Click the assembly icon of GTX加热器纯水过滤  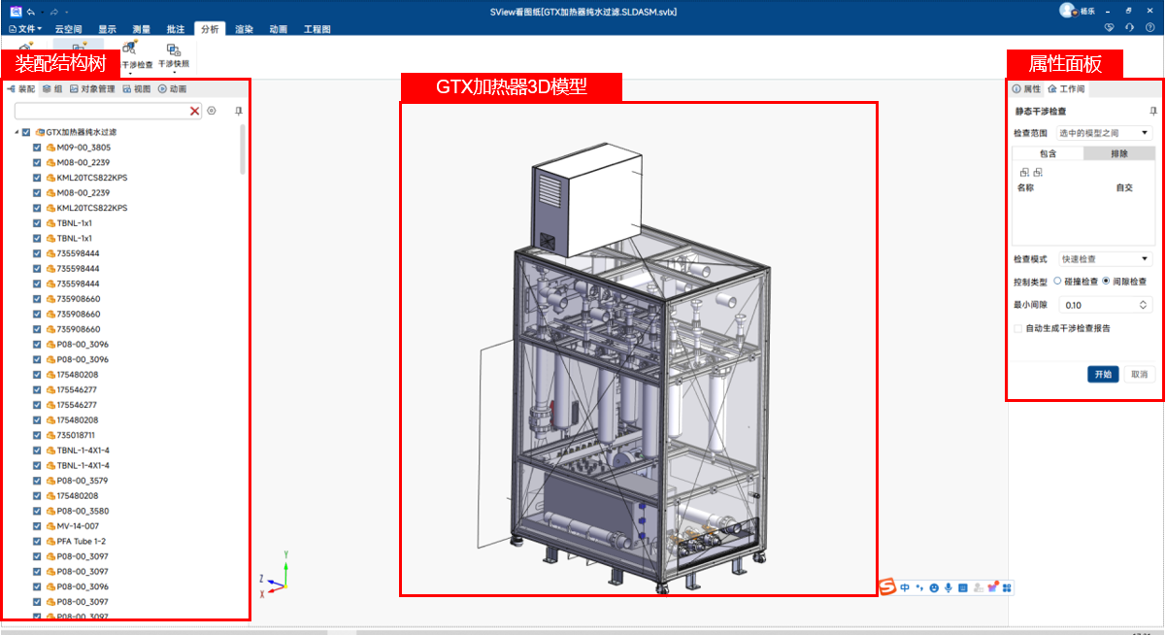tap(40, 132)
